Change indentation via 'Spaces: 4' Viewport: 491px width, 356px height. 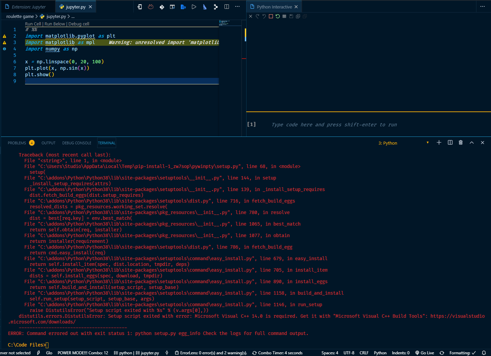[329, 353]
